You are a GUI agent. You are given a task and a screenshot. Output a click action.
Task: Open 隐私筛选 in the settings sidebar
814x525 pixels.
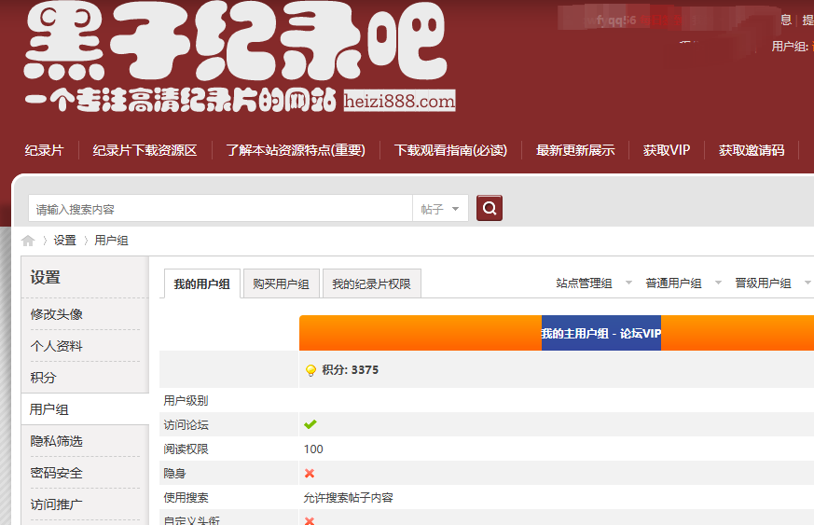click(56, 441)
